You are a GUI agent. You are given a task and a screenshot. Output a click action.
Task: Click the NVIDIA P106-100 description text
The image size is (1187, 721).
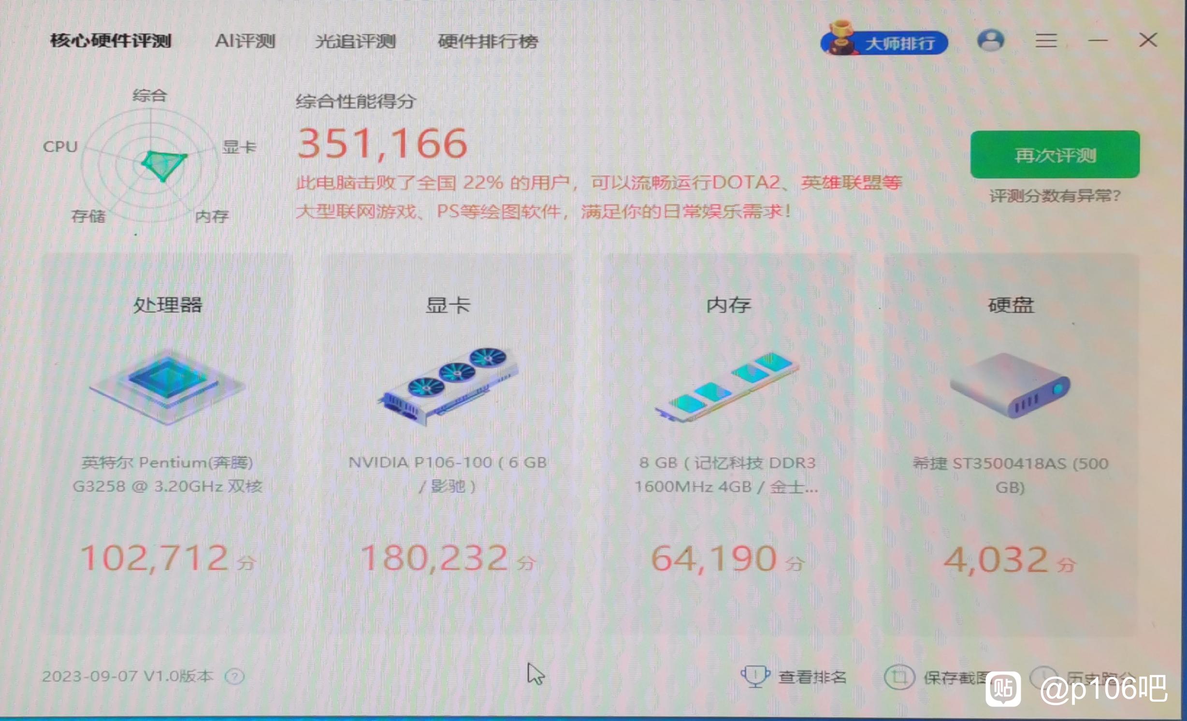pos(448,475)
